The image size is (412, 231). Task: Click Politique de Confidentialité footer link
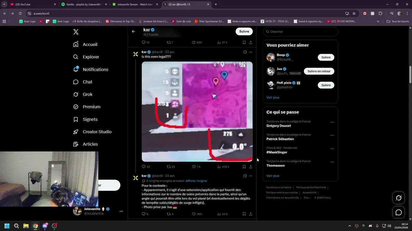coord(311,187)
